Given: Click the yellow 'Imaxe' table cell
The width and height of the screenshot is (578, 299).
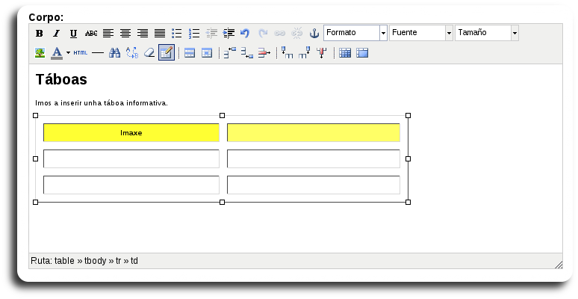Looking at the screenshot, I should pyautogui.click(x=131, y=133).
